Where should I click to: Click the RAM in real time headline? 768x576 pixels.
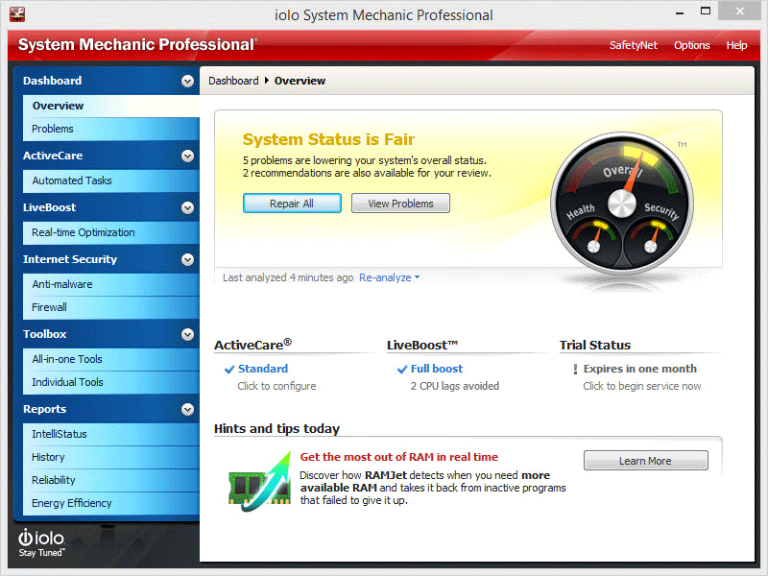point(398,457)
